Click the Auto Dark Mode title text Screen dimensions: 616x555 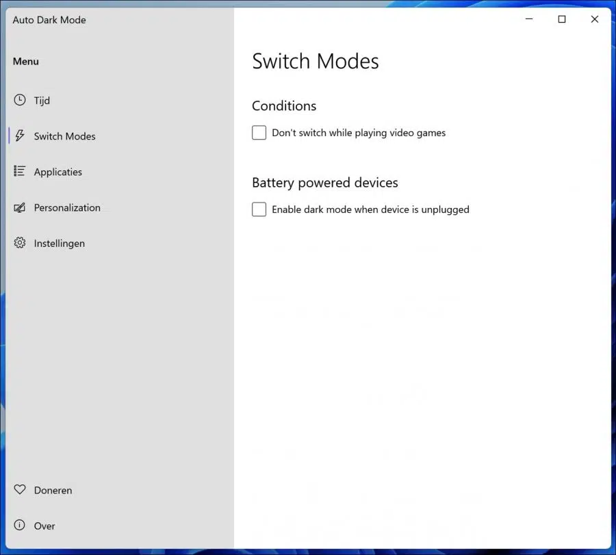pyautogui.click(x=49, y=20)
